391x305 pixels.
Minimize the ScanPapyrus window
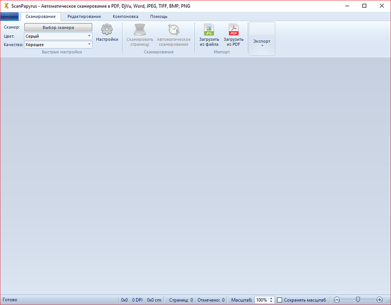click(347, 6)
